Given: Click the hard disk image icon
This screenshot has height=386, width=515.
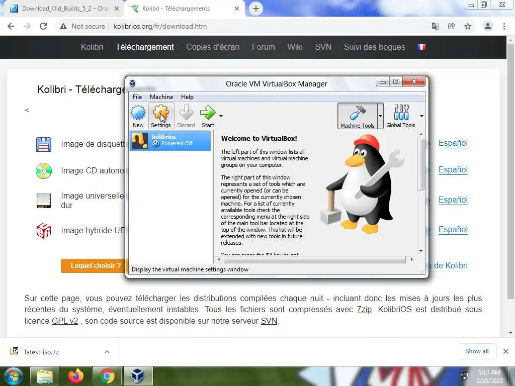Looking at the screenshot, I should point(44,201).
